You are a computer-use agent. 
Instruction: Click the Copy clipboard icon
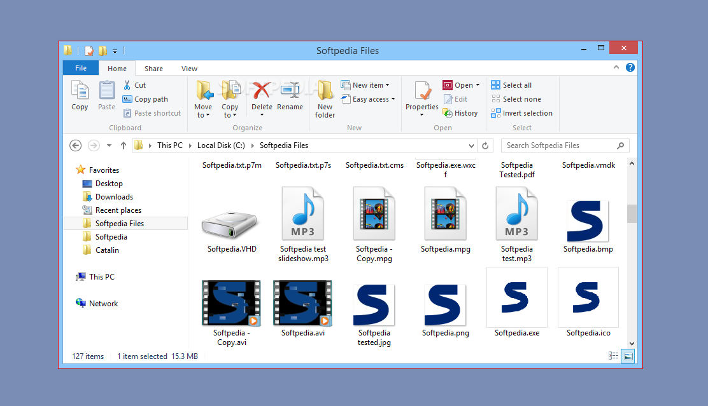pyautogui.click(x=80, y=95)
